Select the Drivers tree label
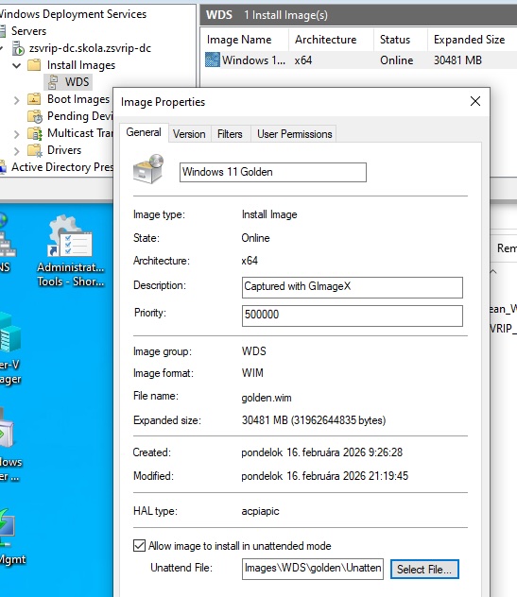 click(64, 150)
